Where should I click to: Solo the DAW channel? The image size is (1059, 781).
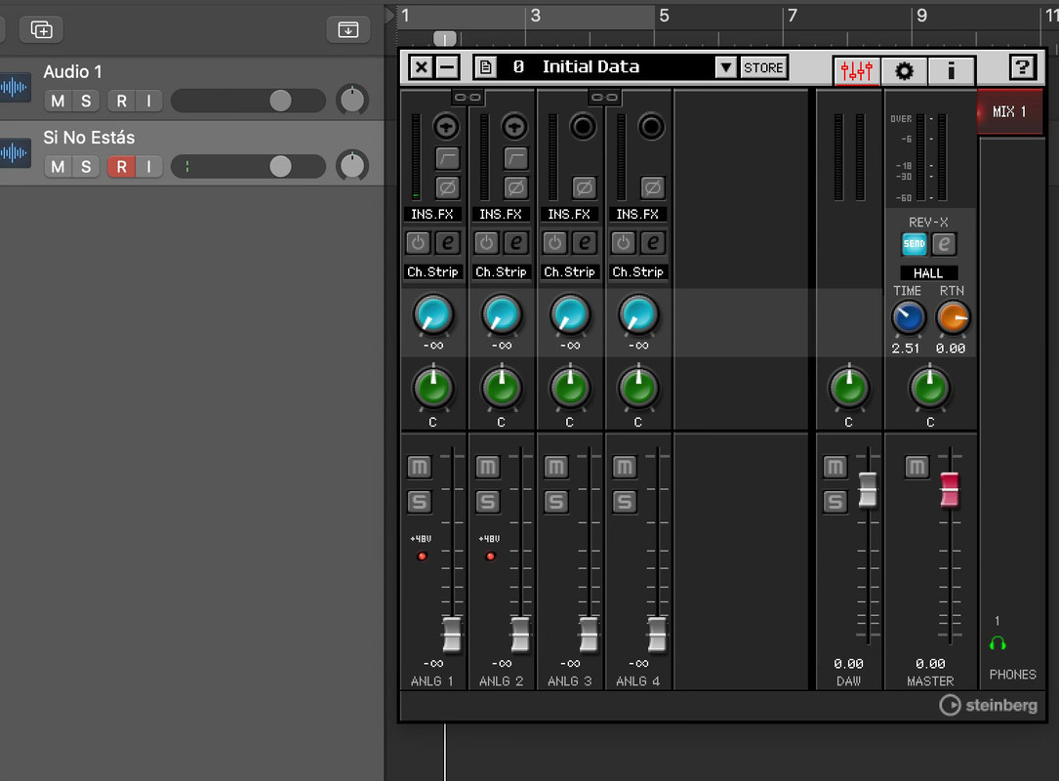click(835, 501)
